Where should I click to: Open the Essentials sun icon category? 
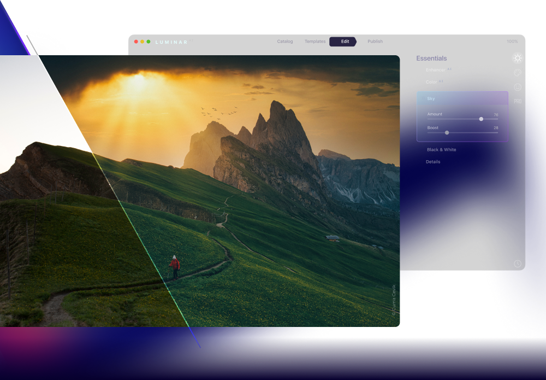[x=518, y=58]
